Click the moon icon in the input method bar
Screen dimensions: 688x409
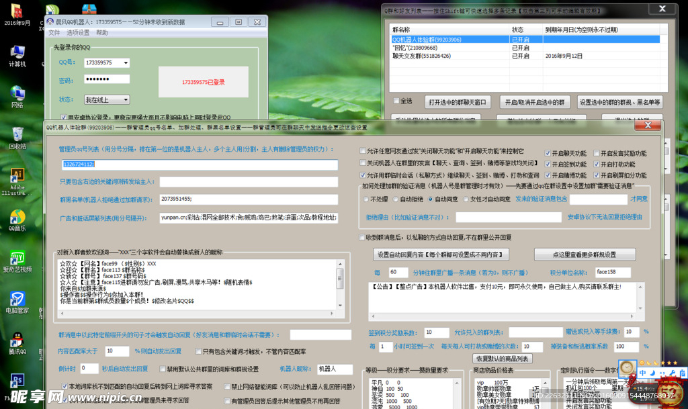coord(652,373)
